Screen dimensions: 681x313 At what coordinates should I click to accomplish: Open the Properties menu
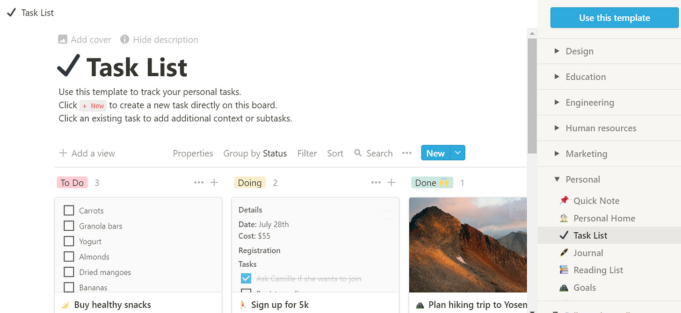[193, 153]
